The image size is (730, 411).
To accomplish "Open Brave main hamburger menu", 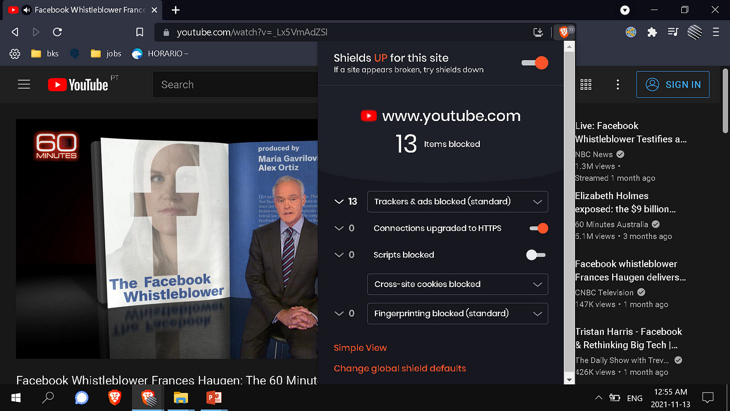I will [x=715, y=32].
